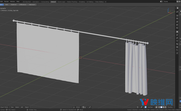
Task: Open the scene browse dropdown icon
Action: [x=161, y=1]
